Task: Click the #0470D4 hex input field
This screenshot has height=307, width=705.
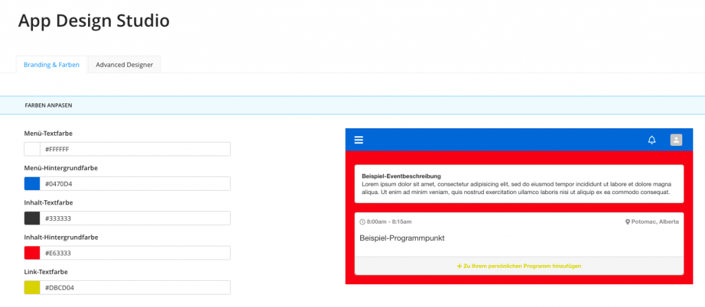Action: 135,184
